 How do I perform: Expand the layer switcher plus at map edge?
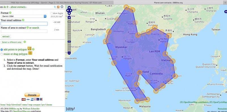click(x=226, y=11)
